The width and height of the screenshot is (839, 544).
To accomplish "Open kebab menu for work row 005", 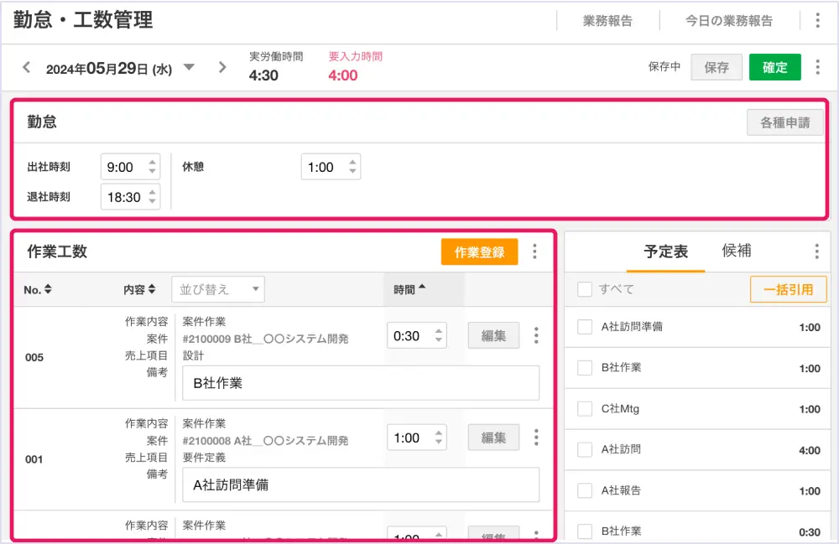I will (536, 336).
